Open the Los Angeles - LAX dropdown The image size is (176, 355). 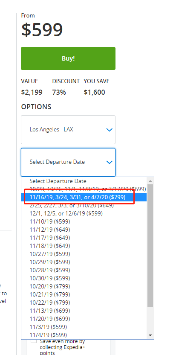(68, 130)
